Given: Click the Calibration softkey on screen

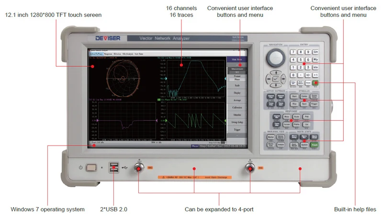Looking at the screenshot, I should pyautogui.click(x=237, y=108).
